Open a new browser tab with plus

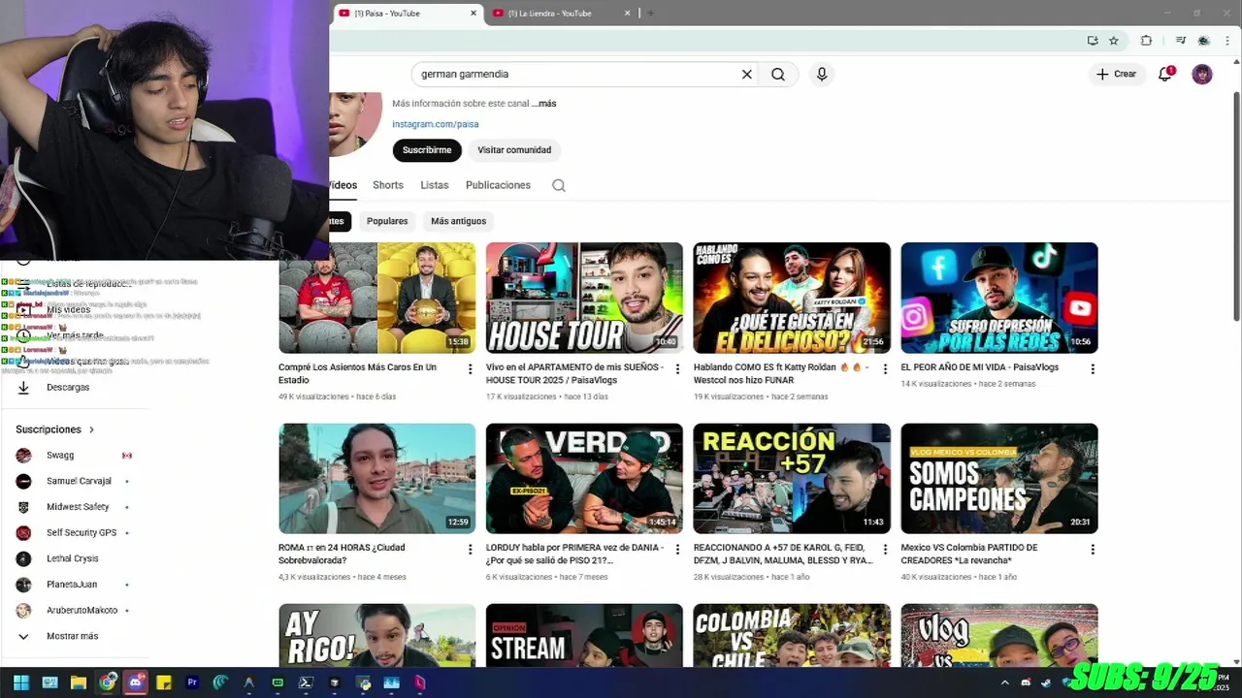click(x=650, y=14)
